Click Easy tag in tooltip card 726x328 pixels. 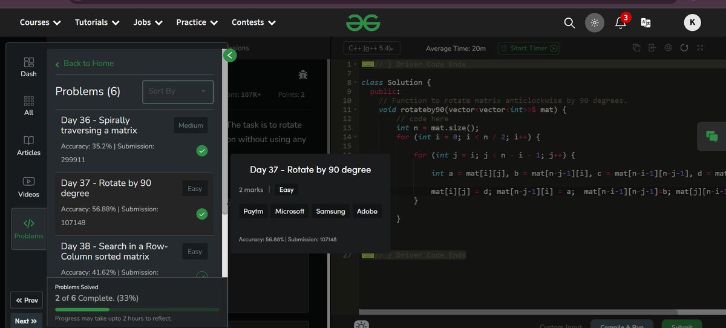point(287,189)
